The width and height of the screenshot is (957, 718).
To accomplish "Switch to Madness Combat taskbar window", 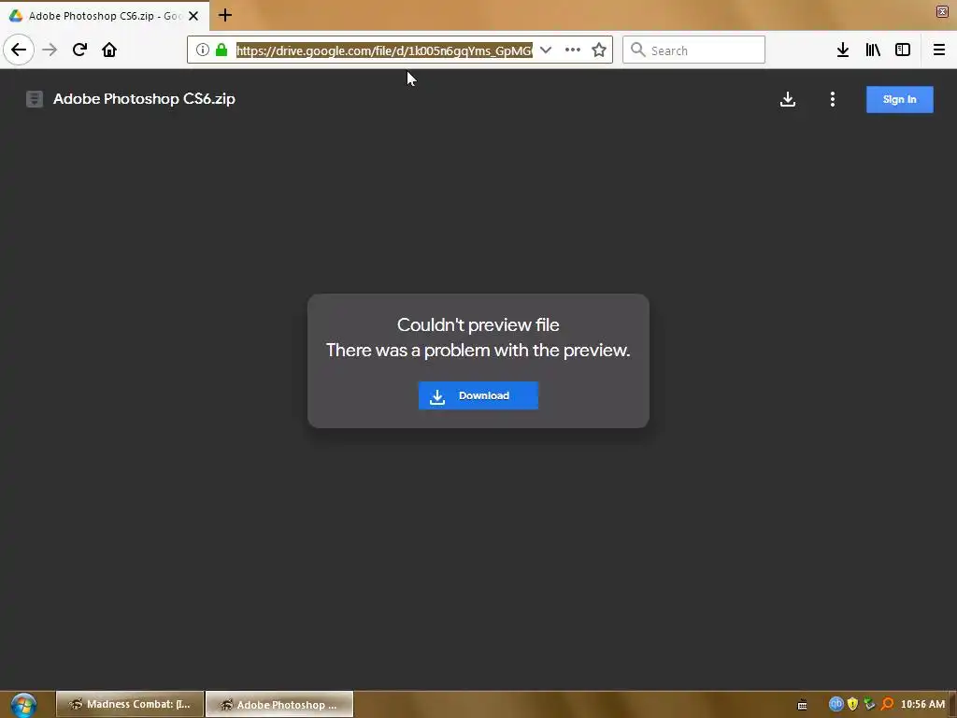I will click(130, 704).
